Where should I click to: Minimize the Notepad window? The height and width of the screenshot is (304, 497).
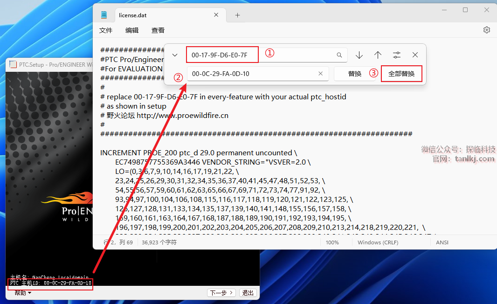click(444, 10)
